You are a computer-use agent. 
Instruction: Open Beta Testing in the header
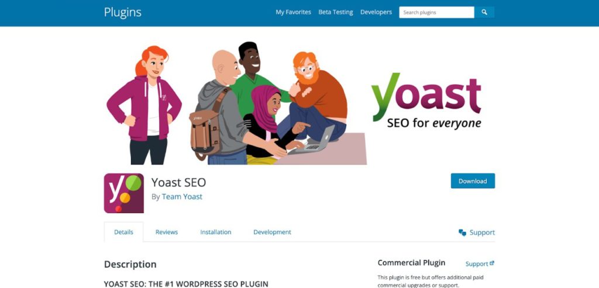point(335,12)
